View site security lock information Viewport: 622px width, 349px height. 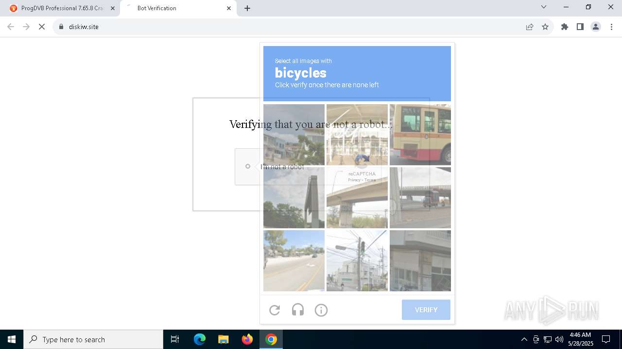point(61,27)
